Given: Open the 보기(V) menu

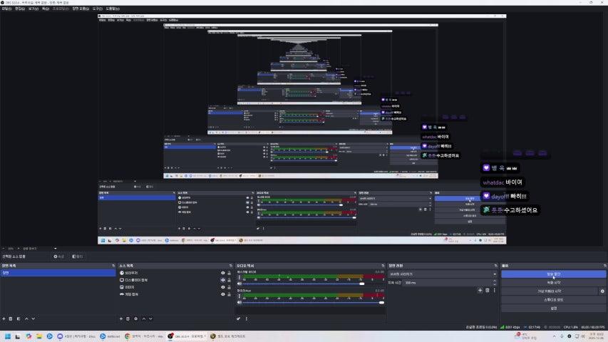Looking at the screenshot, I should [x=34, y=9].
